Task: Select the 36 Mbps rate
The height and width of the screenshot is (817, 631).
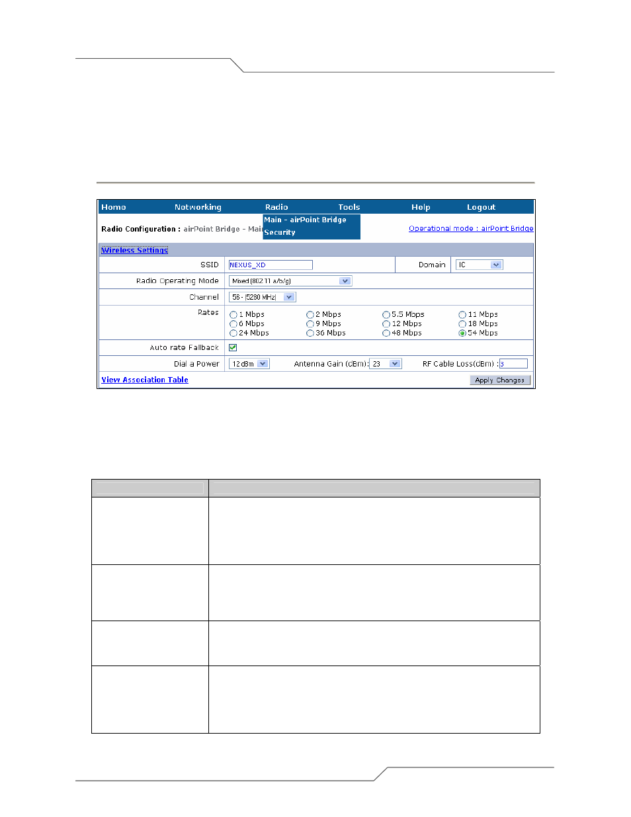Action: pyautogui.click(x=310, y=333)
